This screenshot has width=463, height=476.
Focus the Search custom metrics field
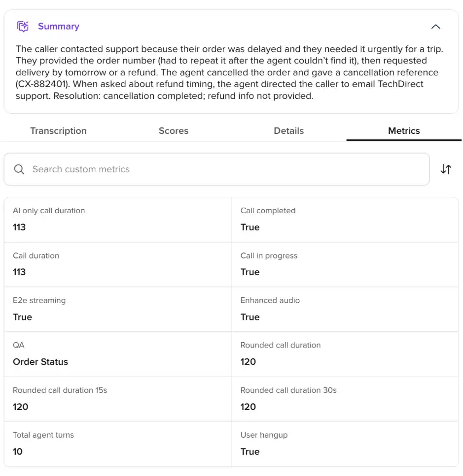[216, 169]
